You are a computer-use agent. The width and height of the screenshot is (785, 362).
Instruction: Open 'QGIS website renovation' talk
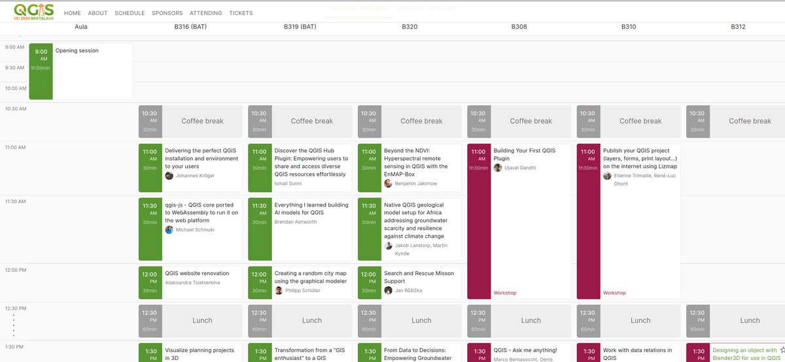tap(190, 282)
